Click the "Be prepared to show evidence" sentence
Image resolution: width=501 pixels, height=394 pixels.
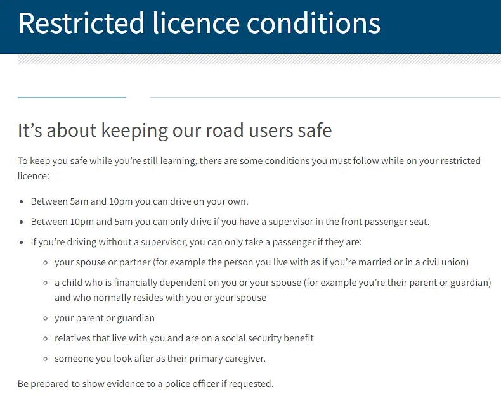click(145, 383)
